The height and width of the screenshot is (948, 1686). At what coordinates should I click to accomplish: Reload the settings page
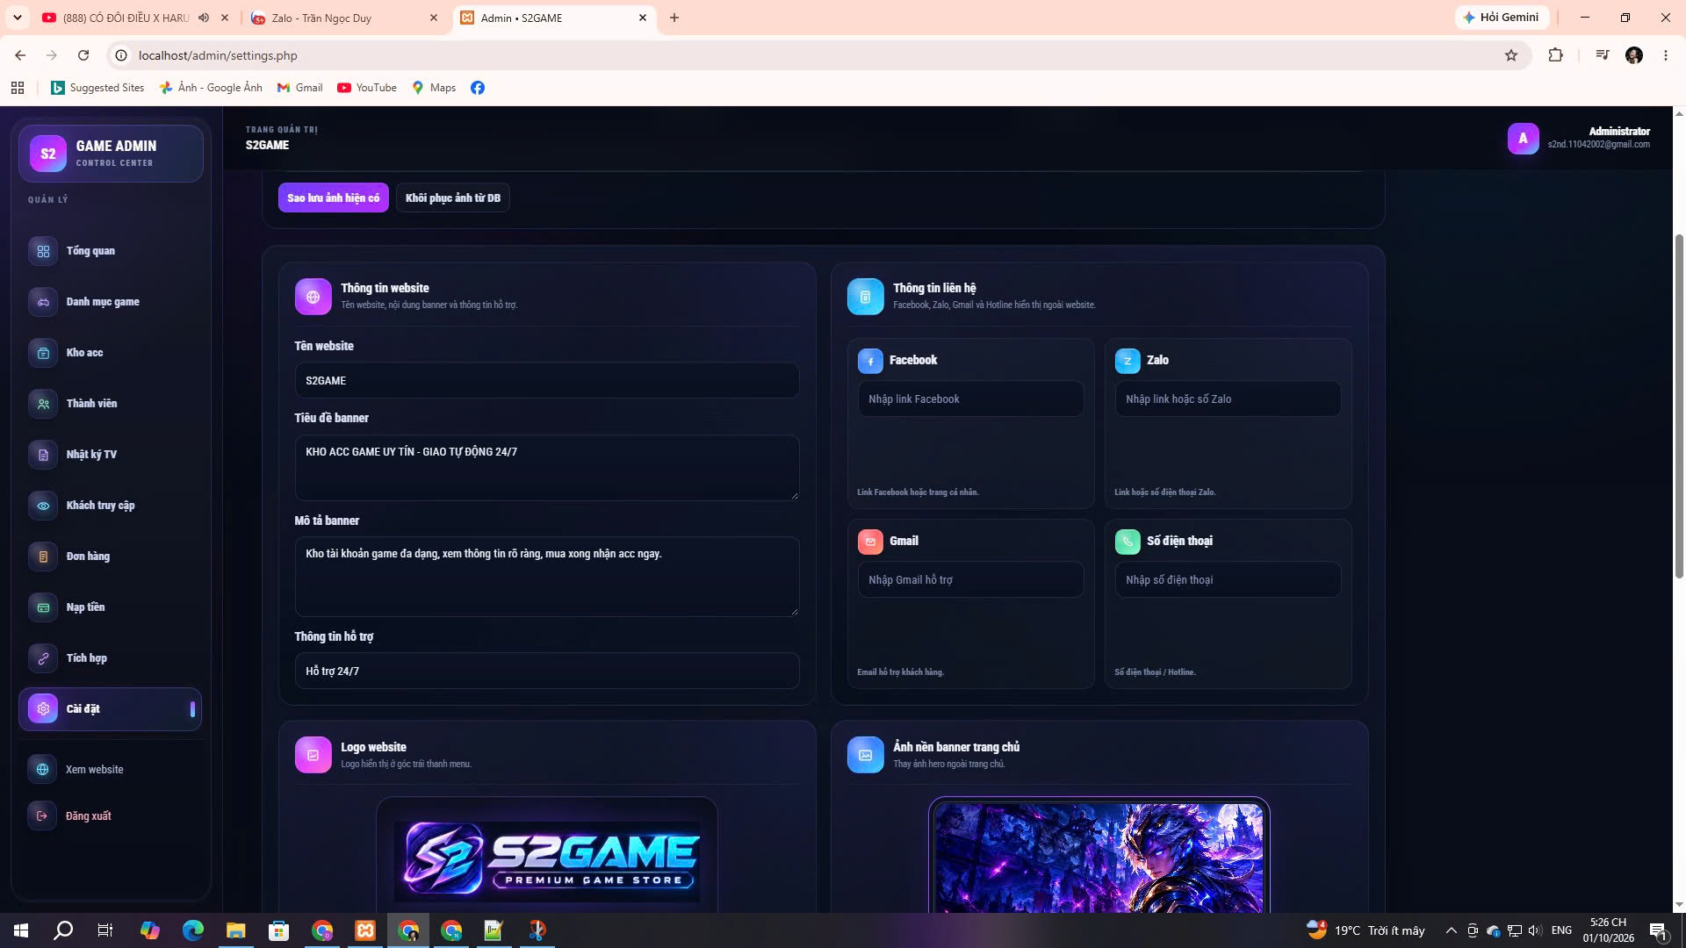tap(83, 55)
